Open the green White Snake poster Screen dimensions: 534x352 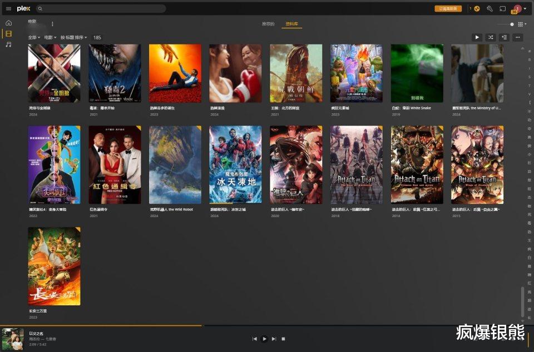click(417, 73)
